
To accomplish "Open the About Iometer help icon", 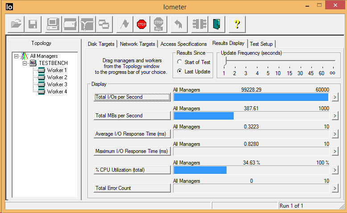I will 237,24.
